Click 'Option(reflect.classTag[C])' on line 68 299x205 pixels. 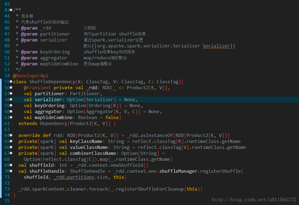pos(60,159)
